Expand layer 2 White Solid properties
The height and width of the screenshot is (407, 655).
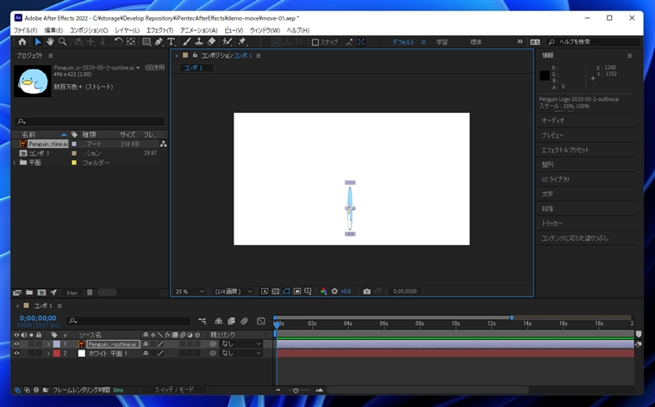coord(48,353)
